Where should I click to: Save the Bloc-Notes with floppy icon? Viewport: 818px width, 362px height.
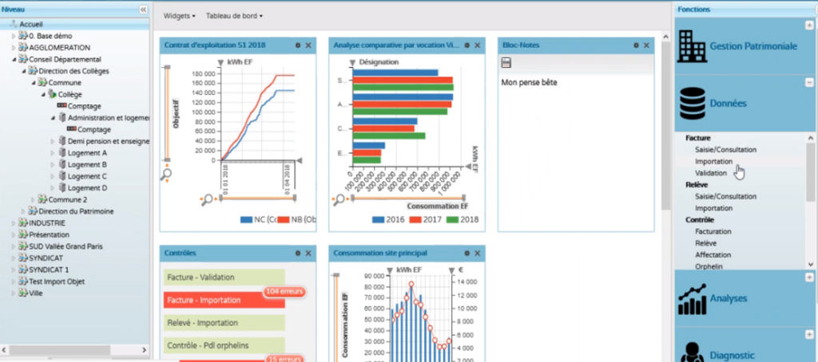click(506, 63)
